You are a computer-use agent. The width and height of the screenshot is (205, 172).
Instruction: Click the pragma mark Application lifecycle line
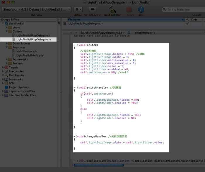(x=102, y=36)
